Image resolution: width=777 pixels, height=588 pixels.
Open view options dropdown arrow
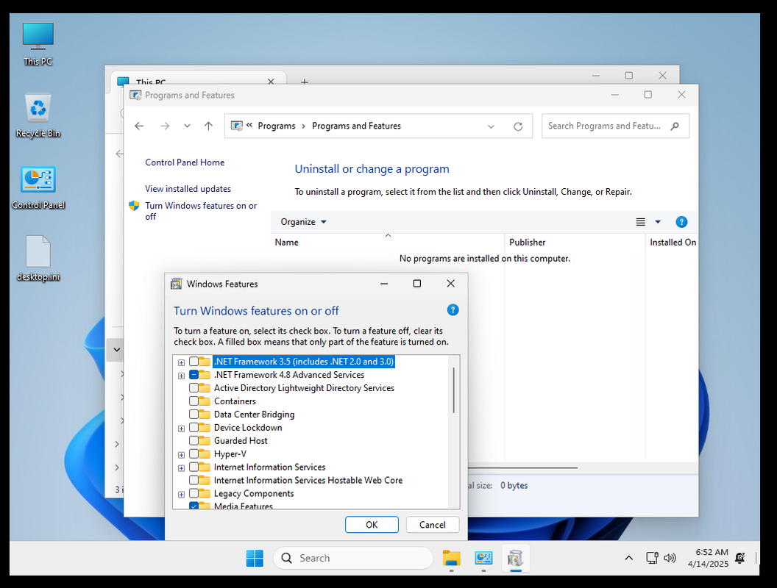click(658, 222)
